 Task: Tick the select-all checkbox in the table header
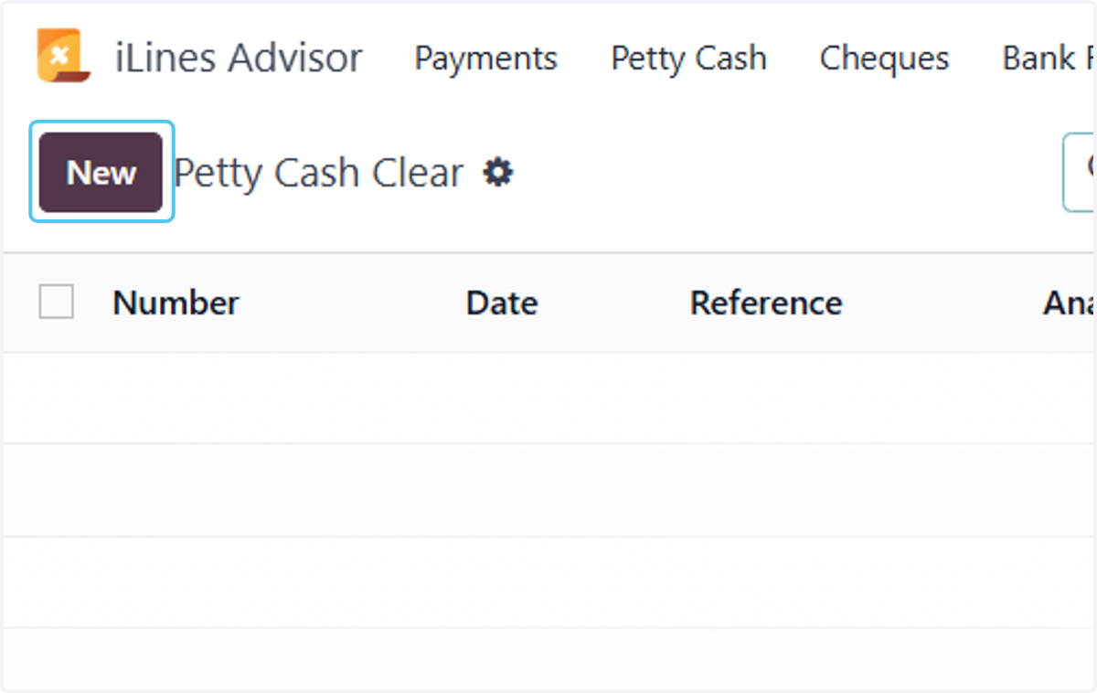pos(57,302)
